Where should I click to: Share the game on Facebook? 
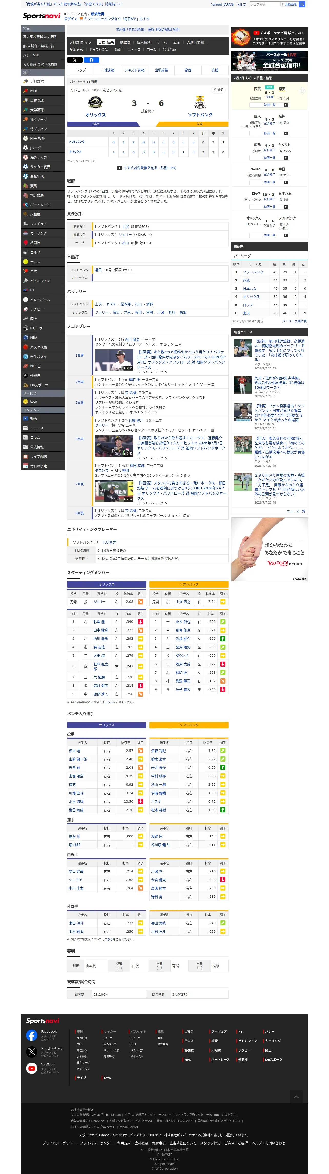[x=91, y=60]
